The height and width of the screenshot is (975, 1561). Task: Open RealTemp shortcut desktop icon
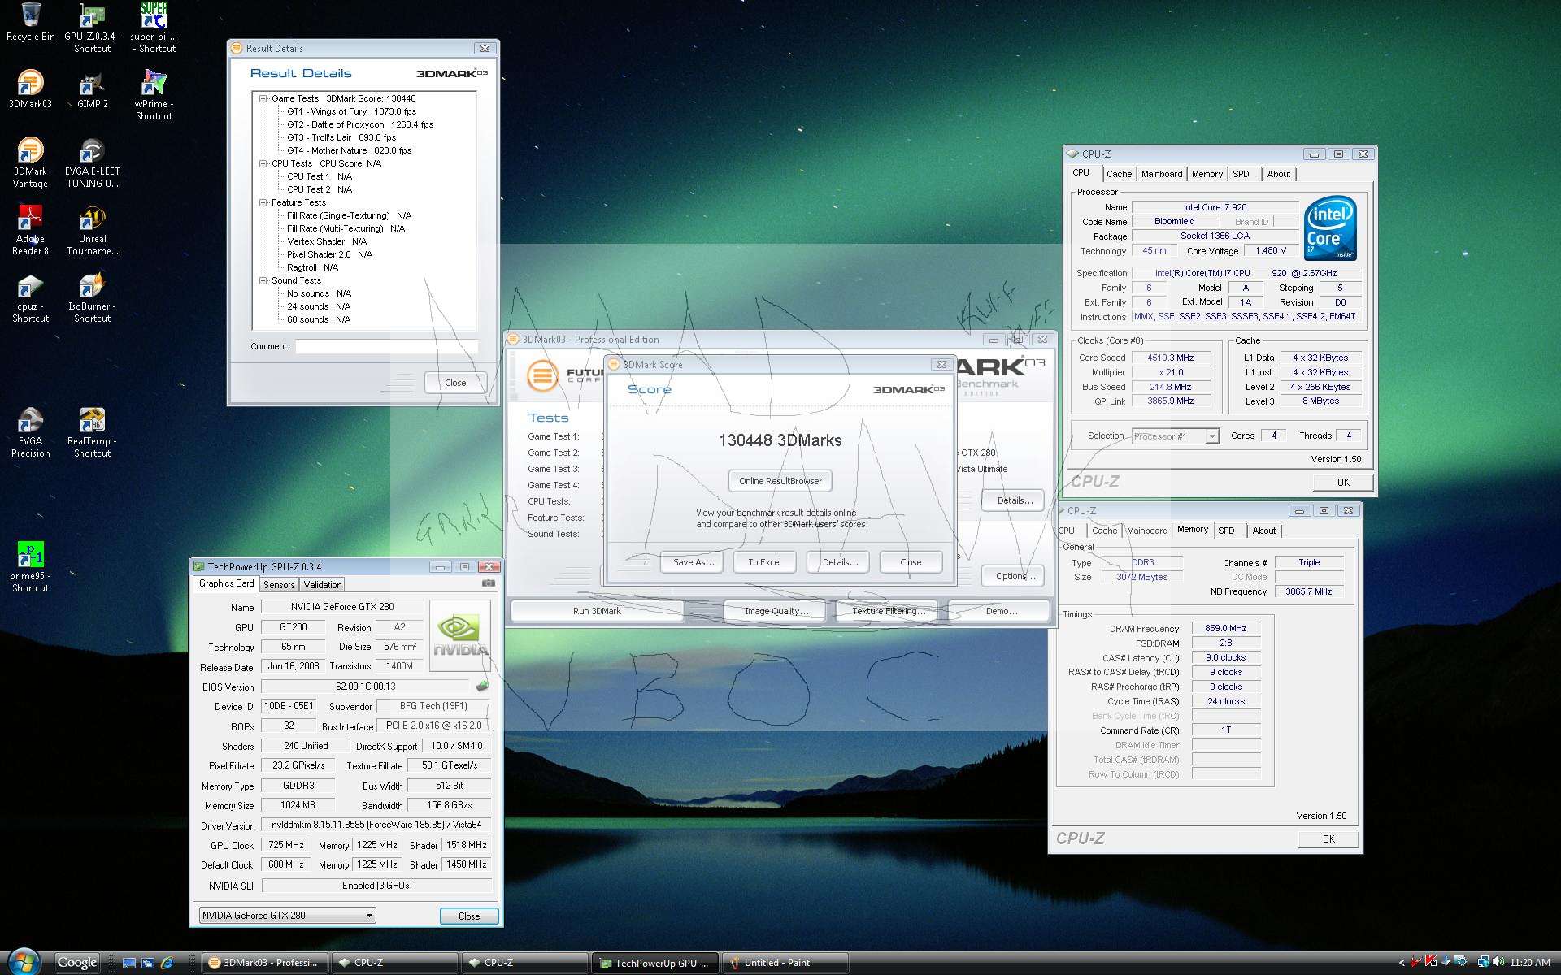(92, 432)
